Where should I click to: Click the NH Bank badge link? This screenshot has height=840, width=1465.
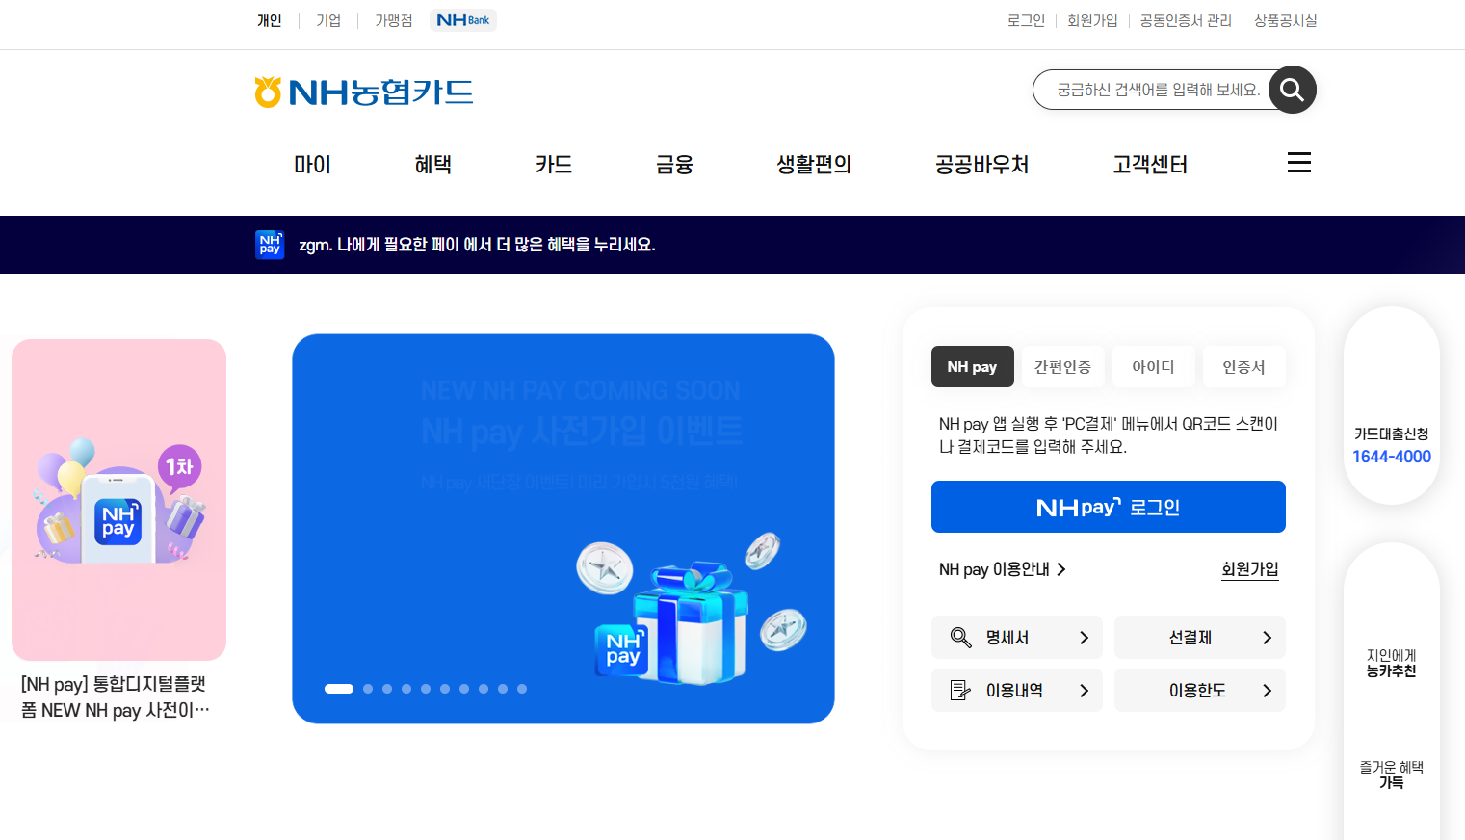click(x=463, y=20)
